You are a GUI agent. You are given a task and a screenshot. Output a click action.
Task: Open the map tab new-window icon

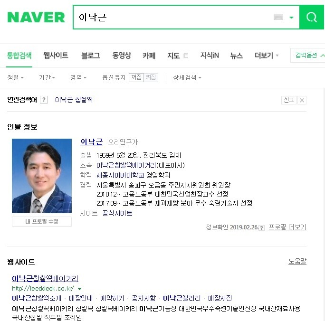(x=186, y=56)
